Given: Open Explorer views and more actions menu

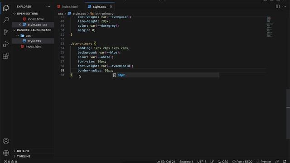Looking at the screenshot, I should pyautogui.click(x=48, y=7).
